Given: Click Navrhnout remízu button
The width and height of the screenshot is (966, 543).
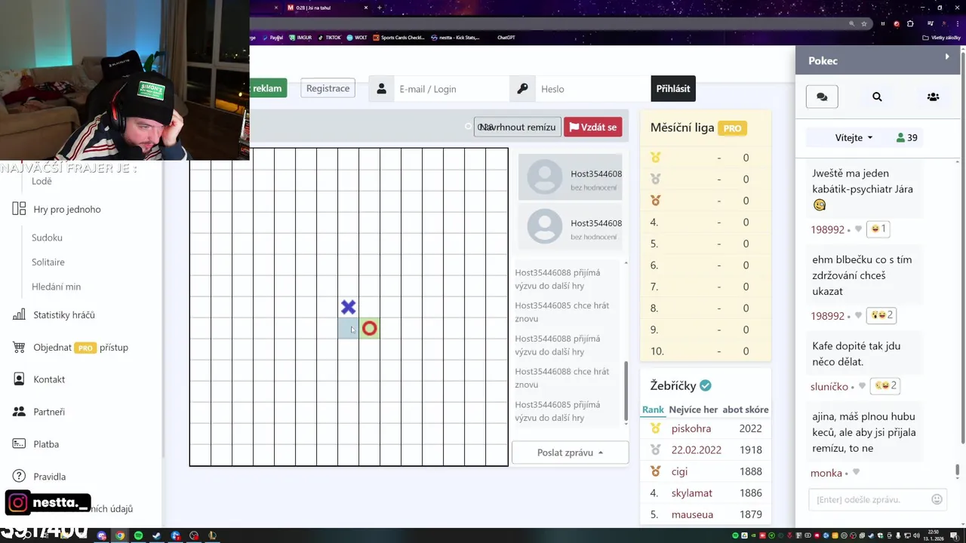Looking at the screenshot, I should click(x=517, y=127).
